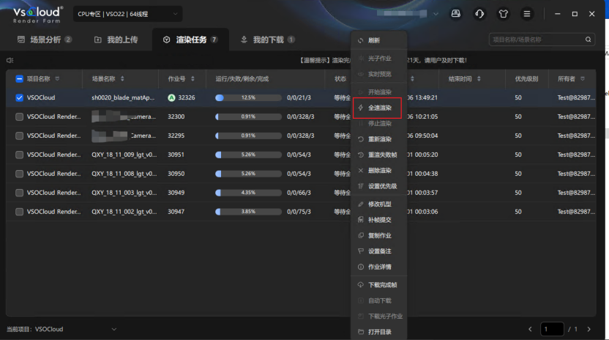Click the user account avatar icon
The image size is (609, 340).
point(456,14)
